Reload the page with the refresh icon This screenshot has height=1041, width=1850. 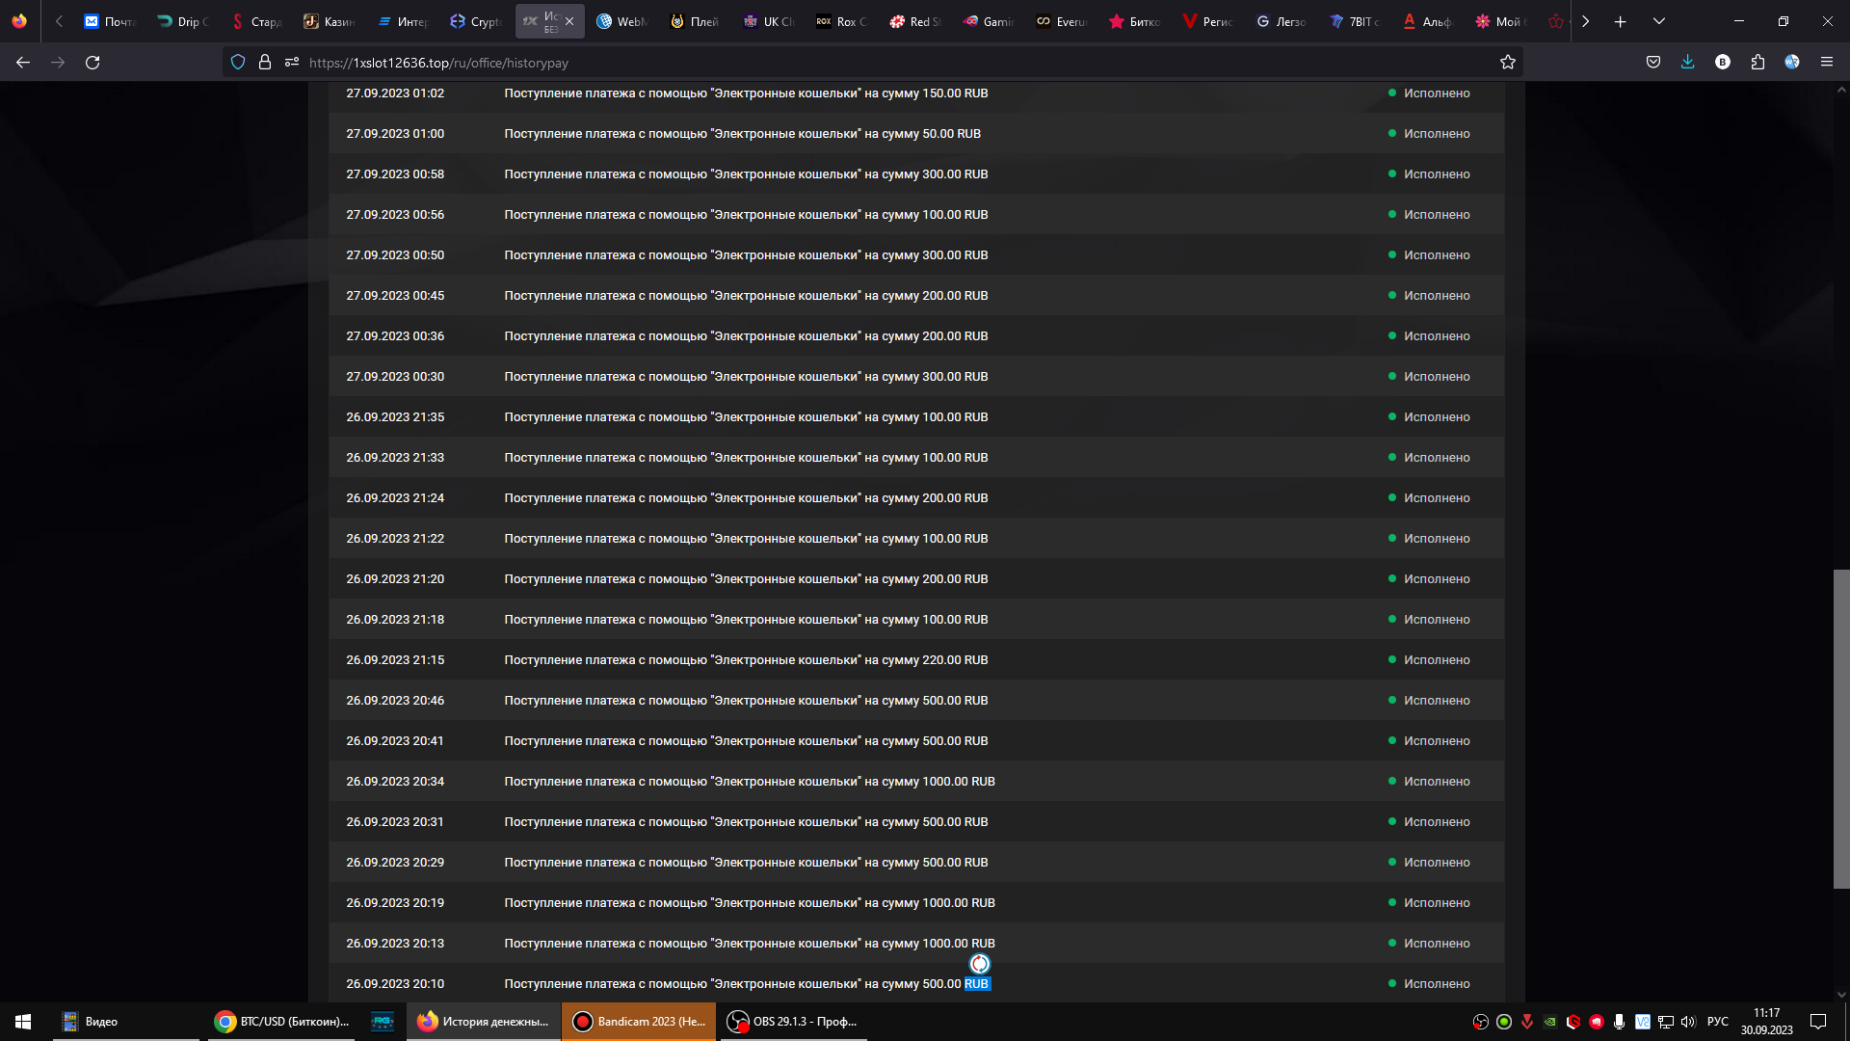[92, 63]
